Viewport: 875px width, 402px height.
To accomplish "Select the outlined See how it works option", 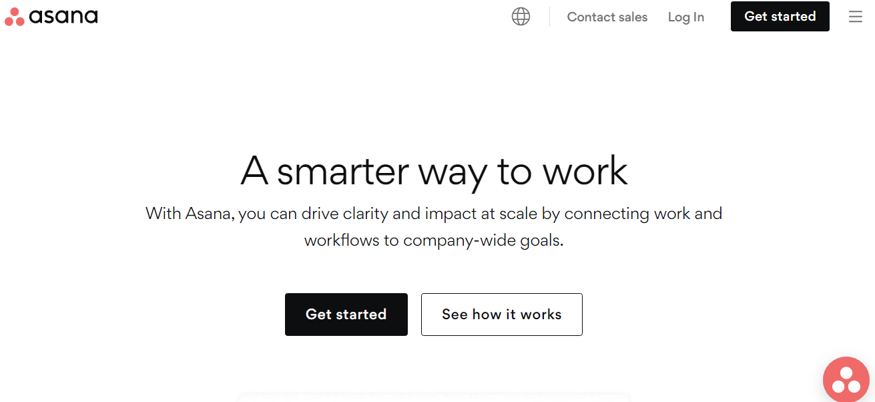I will pyautogui.click(x=501, y=314).
